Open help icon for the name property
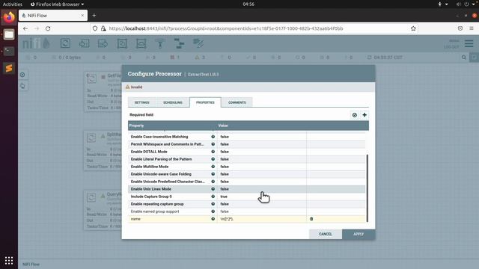The height and width of the screenshot is (269, 479). [213, 219]
